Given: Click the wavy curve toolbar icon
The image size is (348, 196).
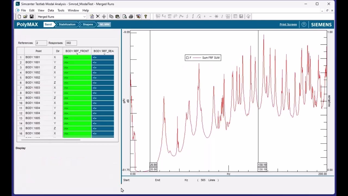Looking at the screenshot, I should point(181,17).
